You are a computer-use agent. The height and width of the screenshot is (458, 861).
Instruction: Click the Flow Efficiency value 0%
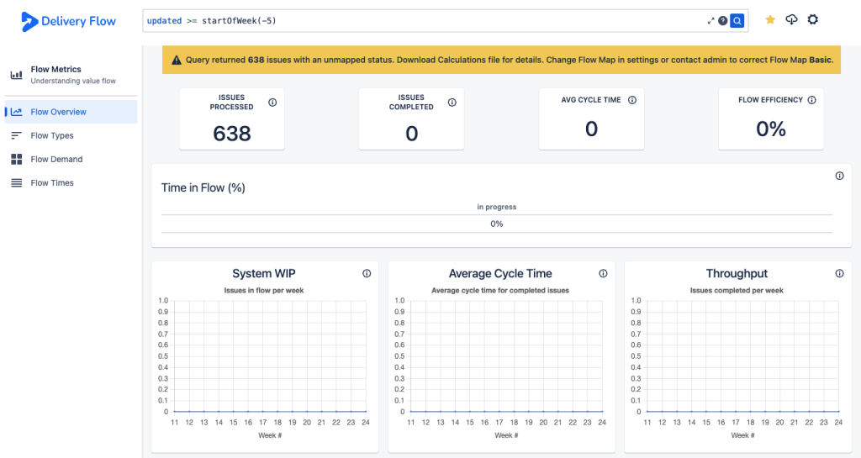point(770,129)
